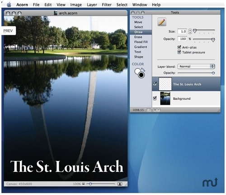
Task: Click the 1098,55 coordinates readout
Action: 138,110
